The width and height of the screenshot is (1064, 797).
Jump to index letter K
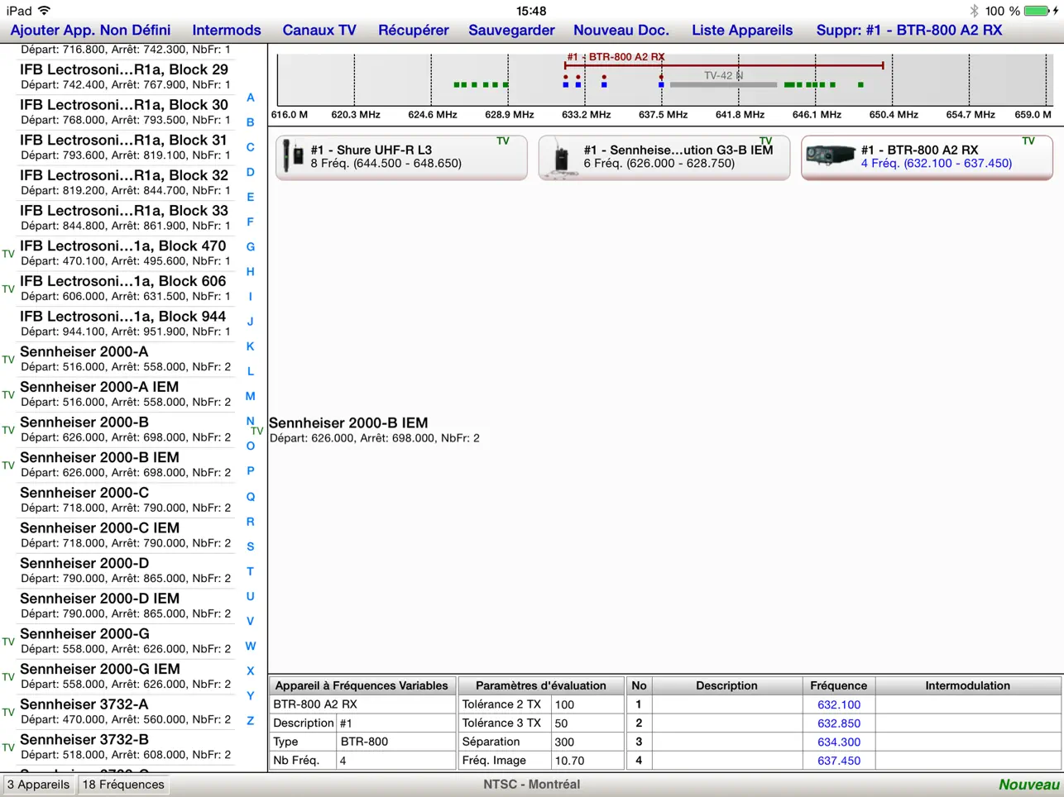tap(250, 346)
